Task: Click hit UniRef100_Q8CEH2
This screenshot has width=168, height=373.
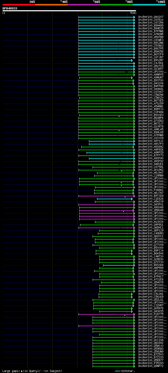Action: tap(151, 343)
